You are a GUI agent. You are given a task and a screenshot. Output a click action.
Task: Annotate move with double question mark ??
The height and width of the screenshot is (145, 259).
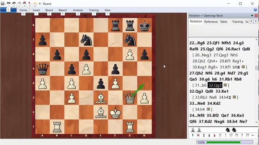click(247, 135)
